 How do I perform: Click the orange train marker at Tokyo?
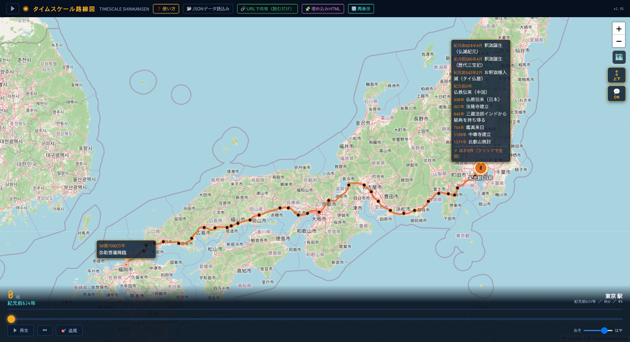(481, 168)
